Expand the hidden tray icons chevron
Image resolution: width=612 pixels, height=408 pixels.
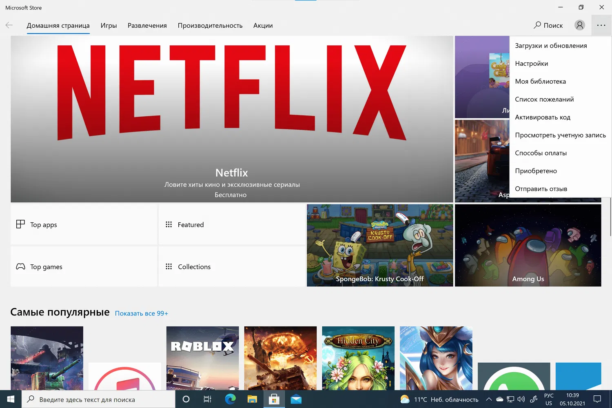[489, 399]
